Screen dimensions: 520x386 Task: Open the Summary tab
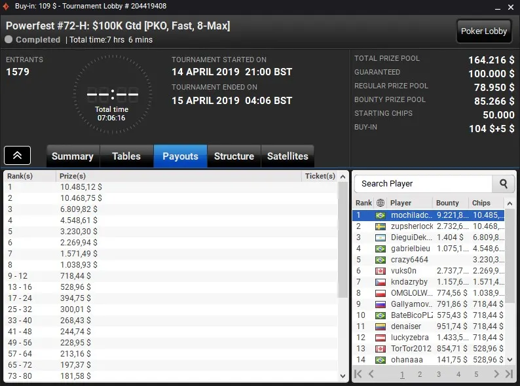(x=73, y=156)
